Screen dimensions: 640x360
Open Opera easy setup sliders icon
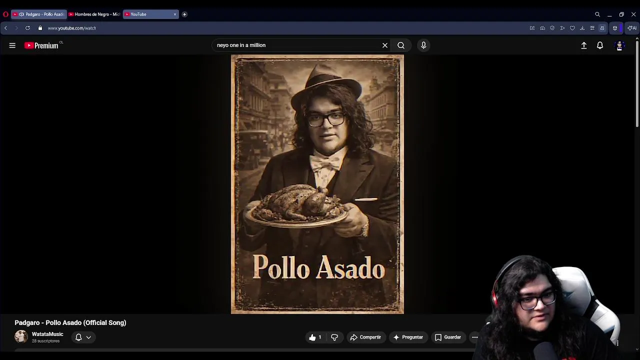point(592,28)
